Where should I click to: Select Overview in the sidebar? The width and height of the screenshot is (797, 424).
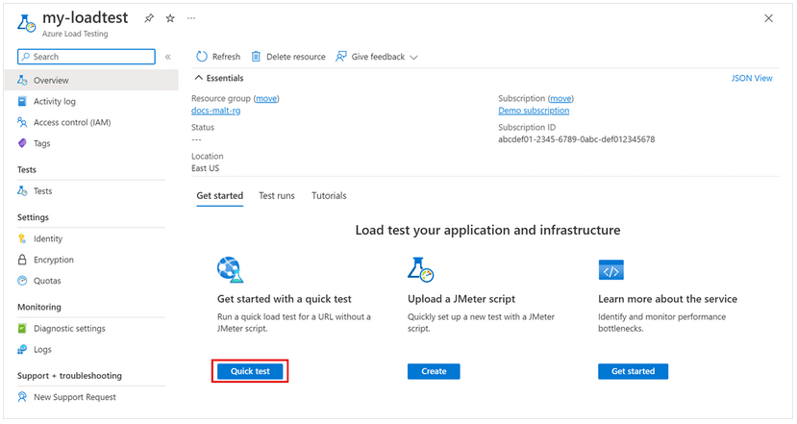click(91, 81)
